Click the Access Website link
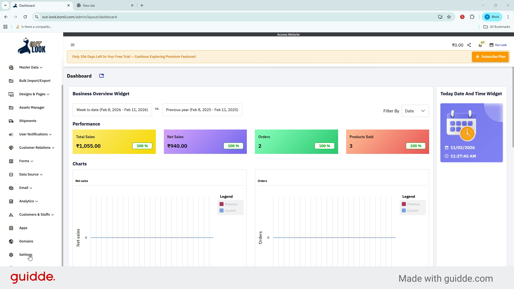Viewport: 514px width, 289px height. pyautogui.click(x=288, y=35)
